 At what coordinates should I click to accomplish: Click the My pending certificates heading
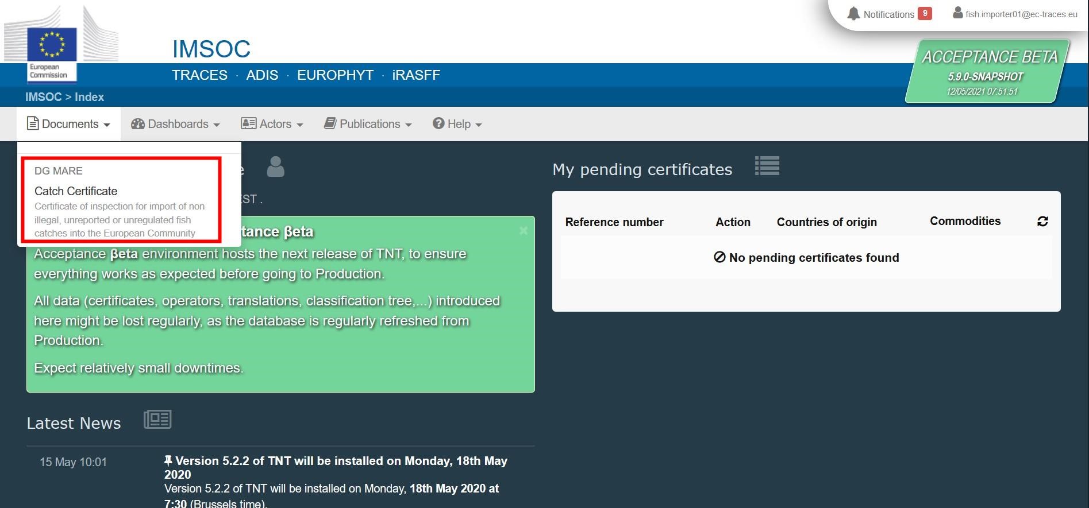click(642, 169)
